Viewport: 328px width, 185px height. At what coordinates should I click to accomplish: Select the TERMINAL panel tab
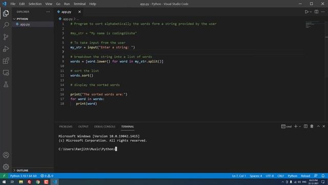pos(128,126)
